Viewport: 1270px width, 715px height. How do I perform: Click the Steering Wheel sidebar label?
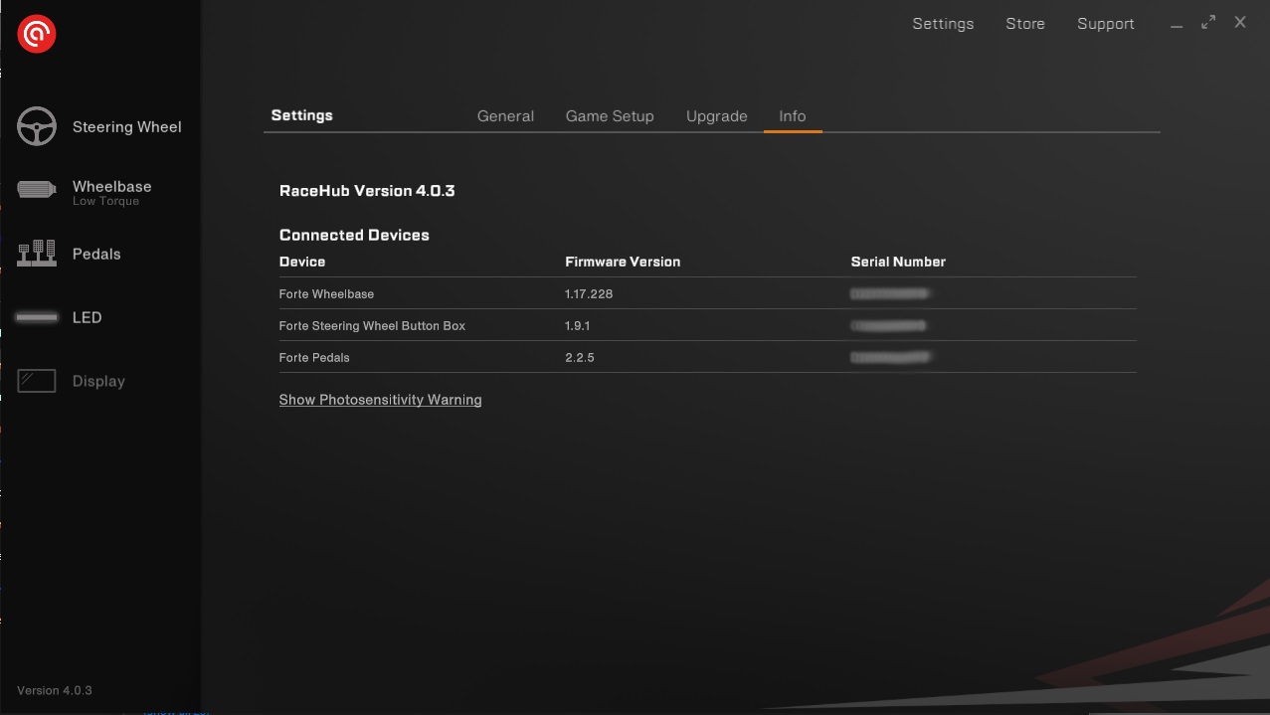127,127
